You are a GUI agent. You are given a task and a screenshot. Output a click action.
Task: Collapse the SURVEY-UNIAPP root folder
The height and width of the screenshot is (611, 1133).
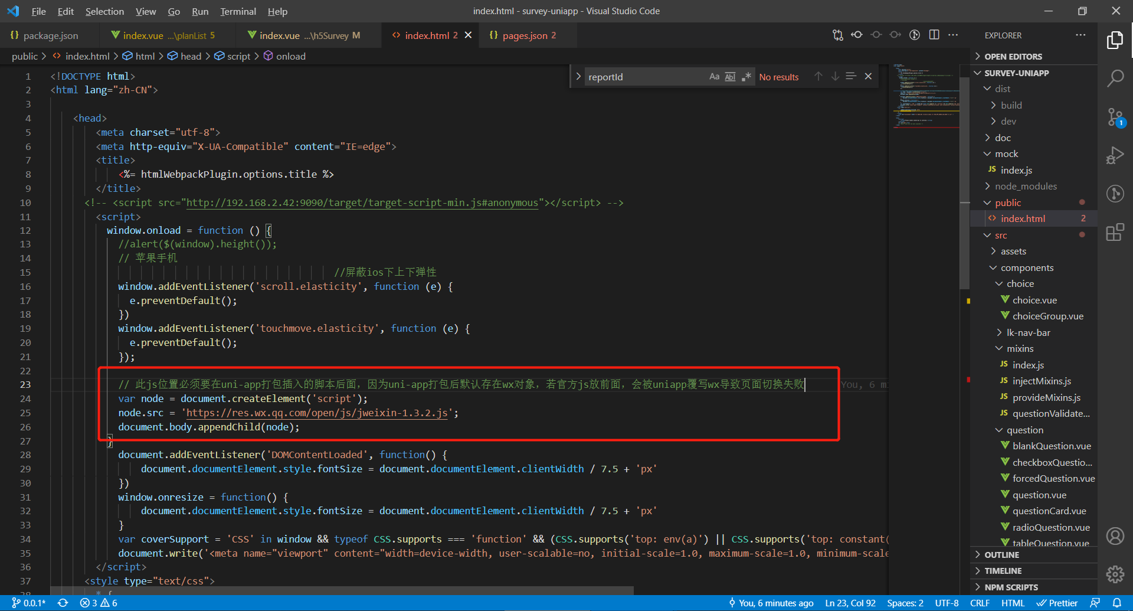tap(1034, 73)
